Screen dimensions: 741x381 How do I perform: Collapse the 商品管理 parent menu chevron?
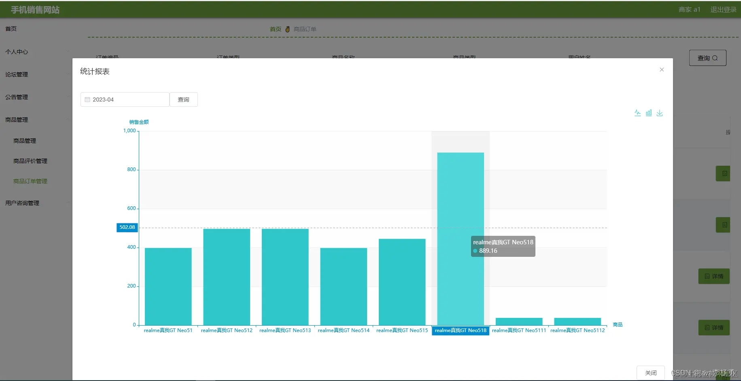click(x=68, y=119)
